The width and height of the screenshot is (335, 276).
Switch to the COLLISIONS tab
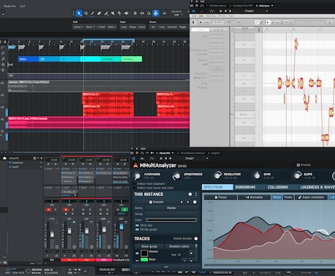tap(277, 187)
